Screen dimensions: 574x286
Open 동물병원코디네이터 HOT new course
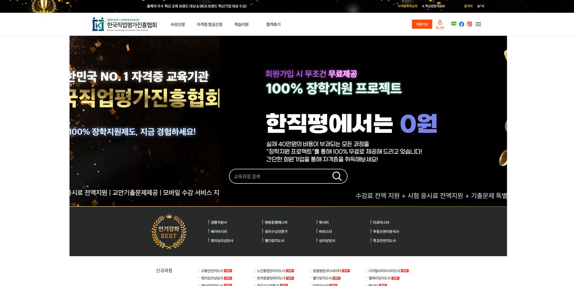click(x=327, y=271)
